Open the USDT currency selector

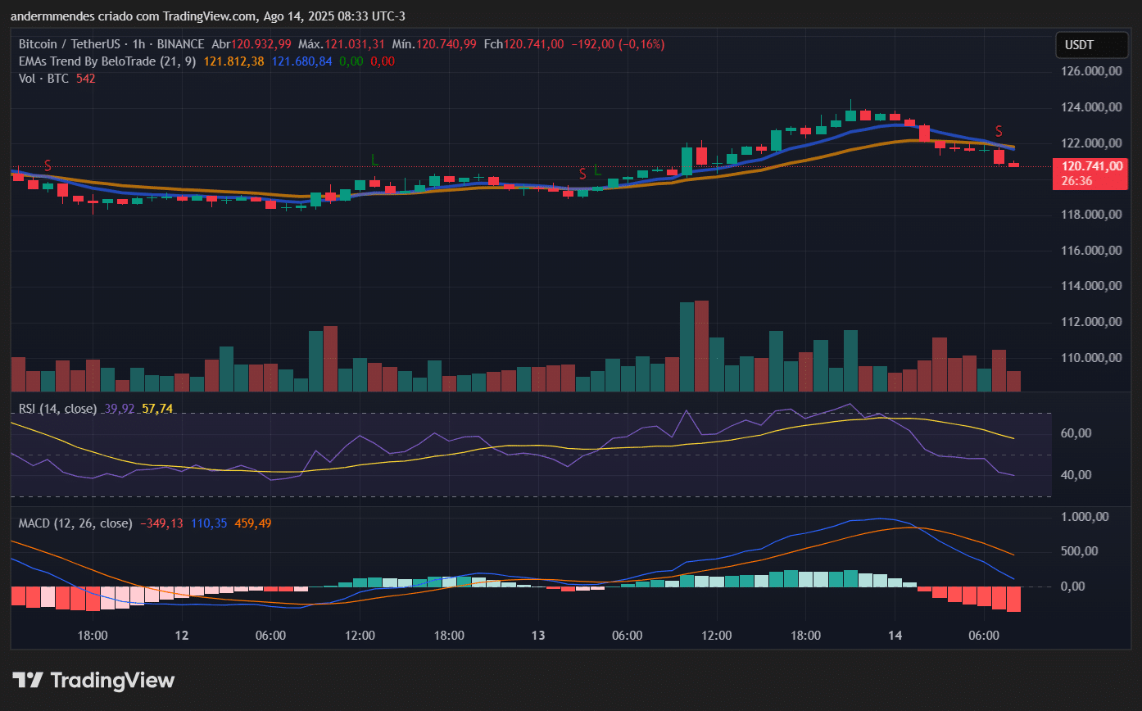pos(1091,45)
